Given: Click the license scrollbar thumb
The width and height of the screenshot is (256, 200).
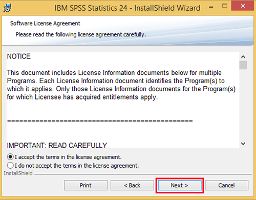Looking at the screenshot, I should (243, 65).
